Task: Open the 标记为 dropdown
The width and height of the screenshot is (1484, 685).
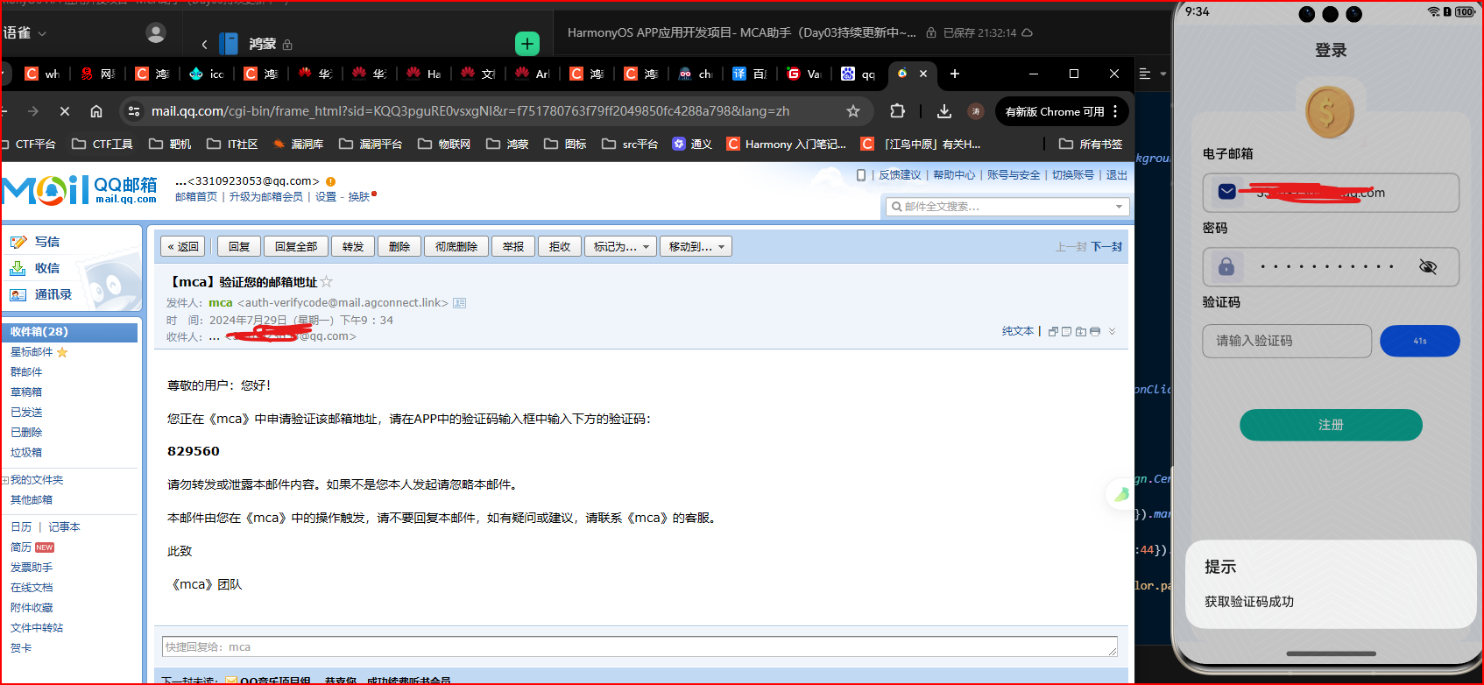Action: coord(621,247)
